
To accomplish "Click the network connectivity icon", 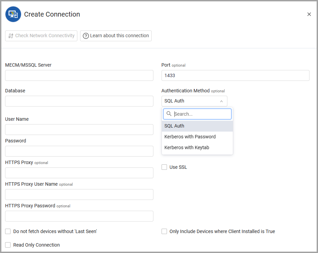I will [11, 36].
